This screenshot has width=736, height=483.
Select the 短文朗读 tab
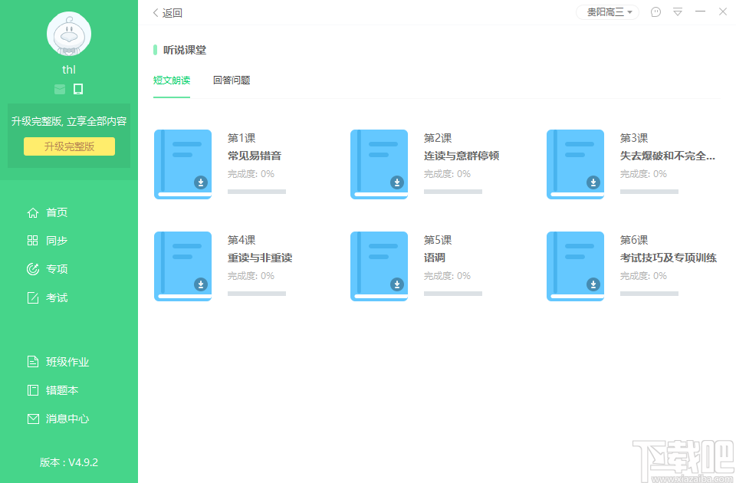(x=171, y=79)
